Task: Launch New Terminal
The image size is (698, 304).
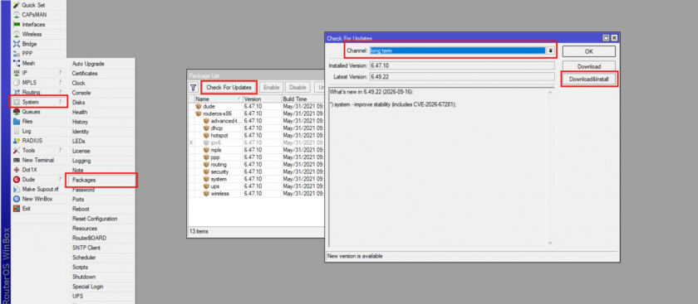Action: 39,160
